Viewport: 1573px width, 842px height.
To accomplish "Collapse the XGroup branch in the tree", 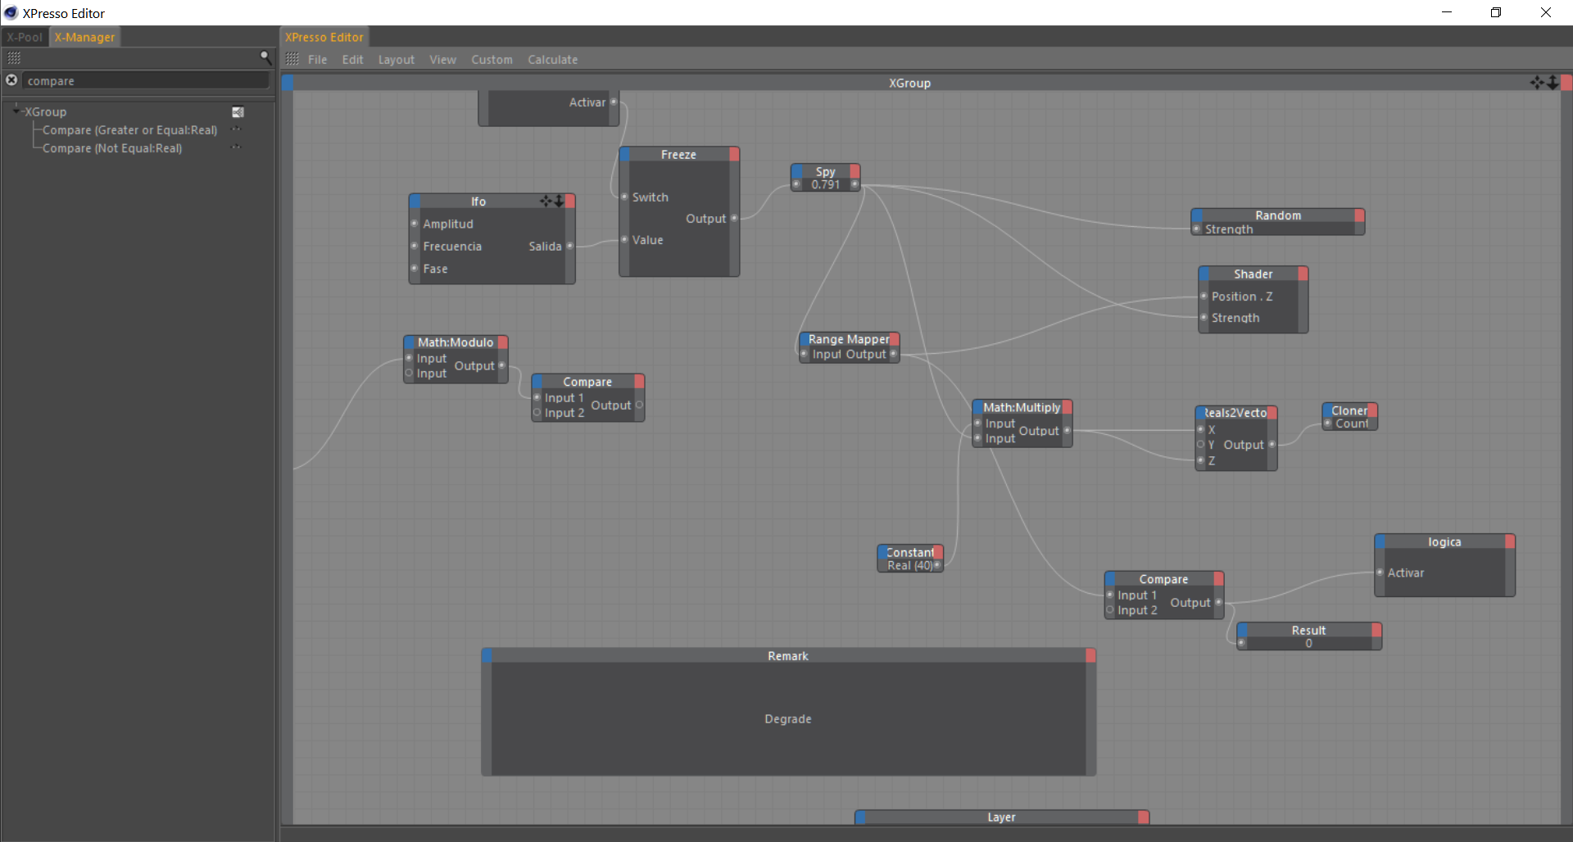I will coord(16,110).
